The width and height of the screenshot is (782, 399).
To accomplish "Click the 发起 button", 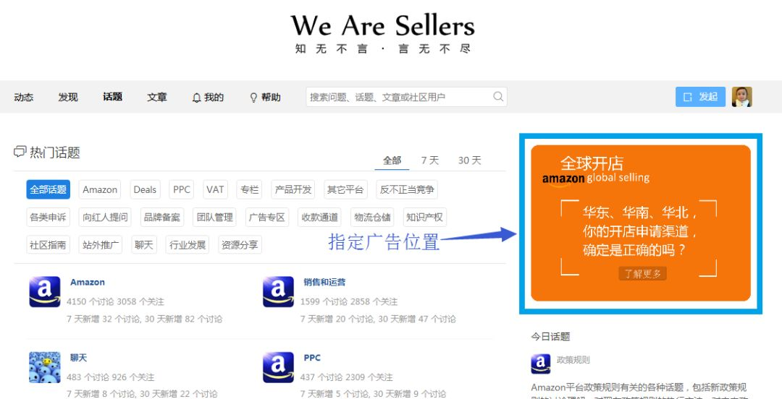I will coord(700,97).
